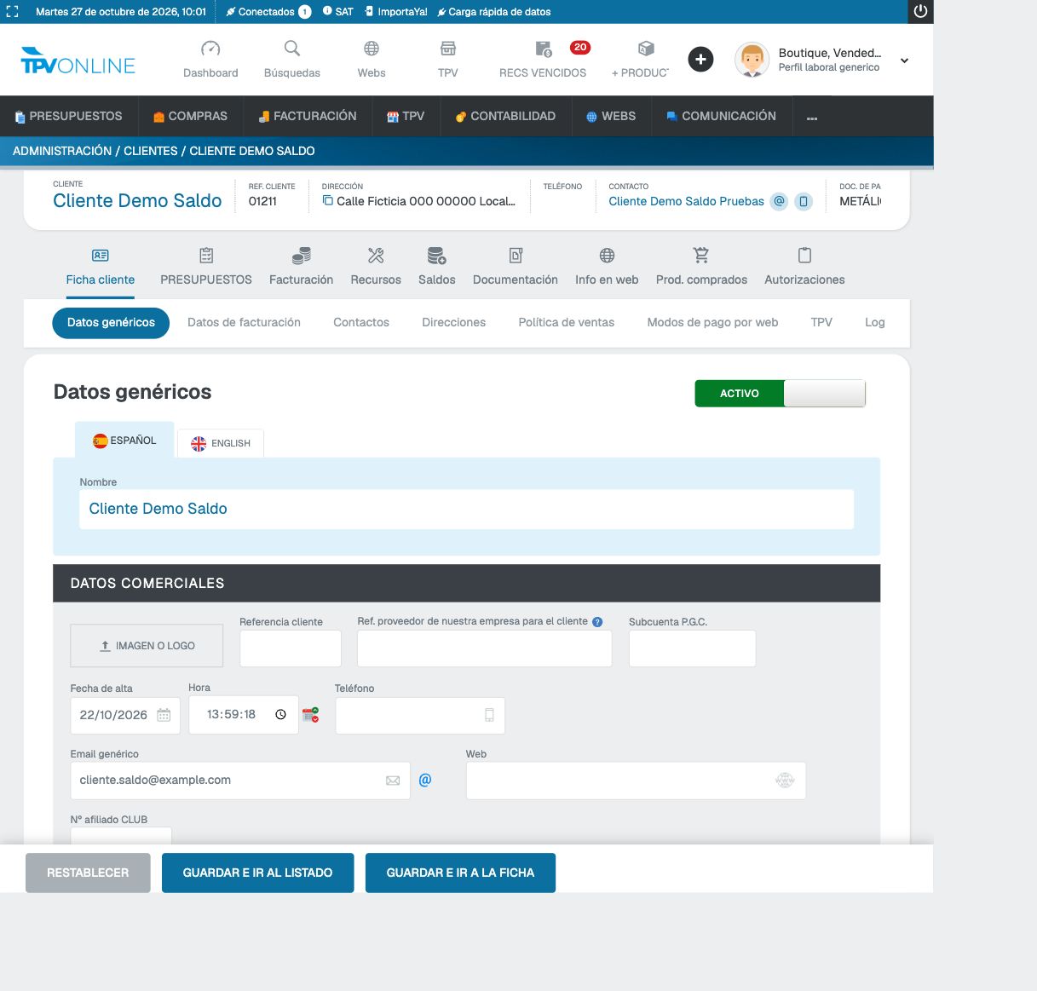This screenshot has width=1037, height=991.
Task: Click RESTABLECER button
Action: point(88,873)
